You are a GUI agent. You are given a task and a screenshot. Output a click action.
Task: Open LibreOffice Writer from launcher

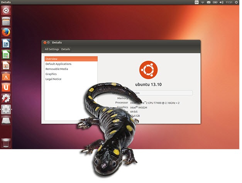coord(6,43)
